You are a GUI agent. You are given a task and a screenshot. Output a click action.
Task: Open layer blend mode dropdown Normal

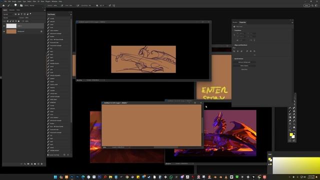pyautogui.click(x=10, y=18)
